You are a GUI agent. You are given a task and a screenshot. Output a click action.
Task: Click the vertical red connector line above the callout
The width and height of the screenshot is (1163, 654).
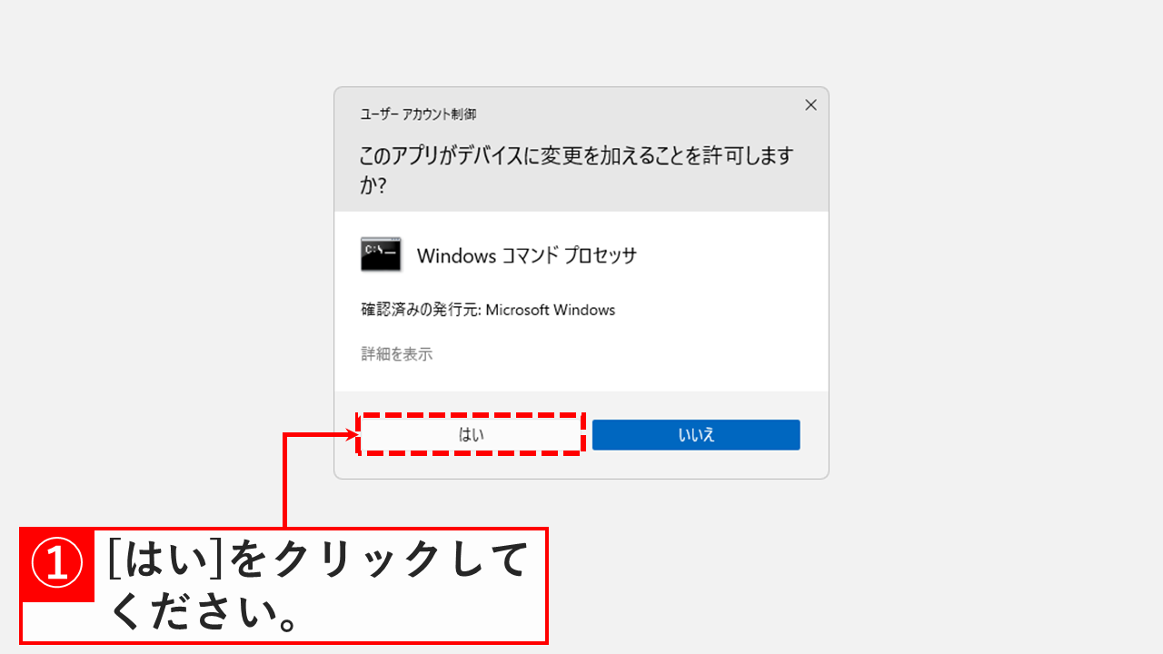[x=284, y=481]
